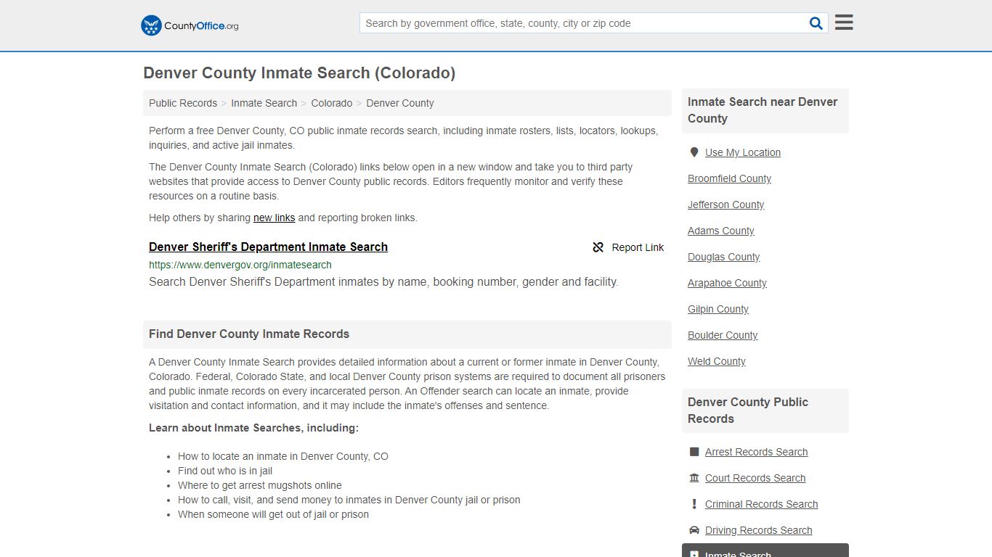Click 'Find Denver County Inmate Records' heading

(x=249, y=334)
